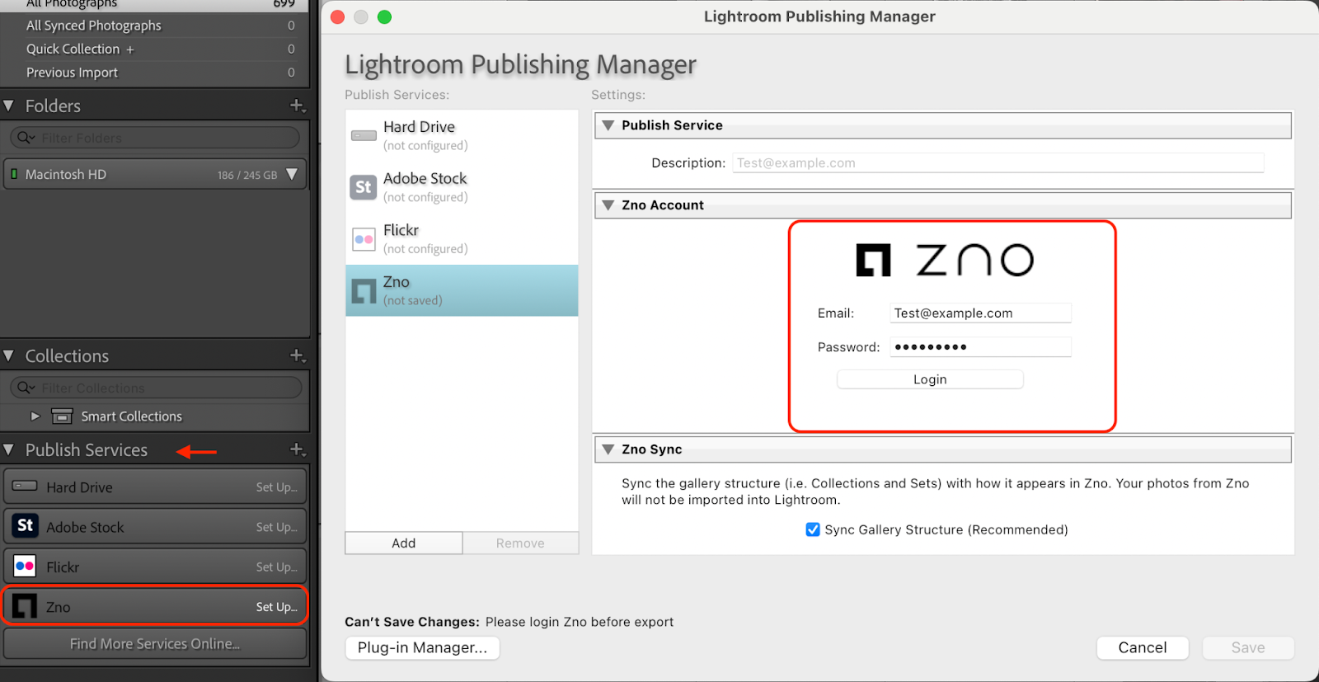The height and width of the screenshot is (682, 1319).
Task: Select Zno service in dialog list
Action: 462,290
